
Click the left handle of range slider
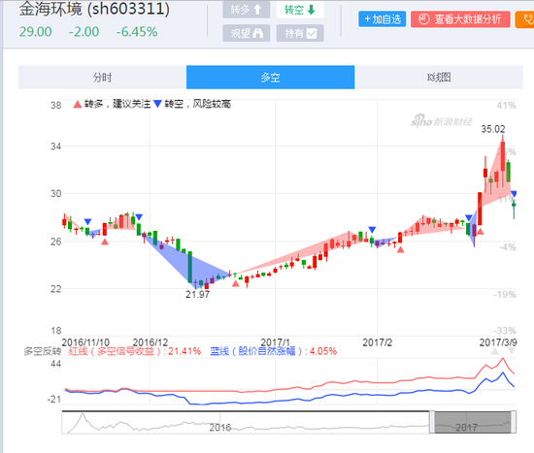[432, 422]
